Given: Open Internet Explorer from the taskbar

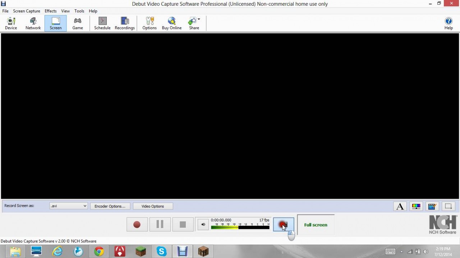Looking at the screenshot, I should click(x=57, y=252).
